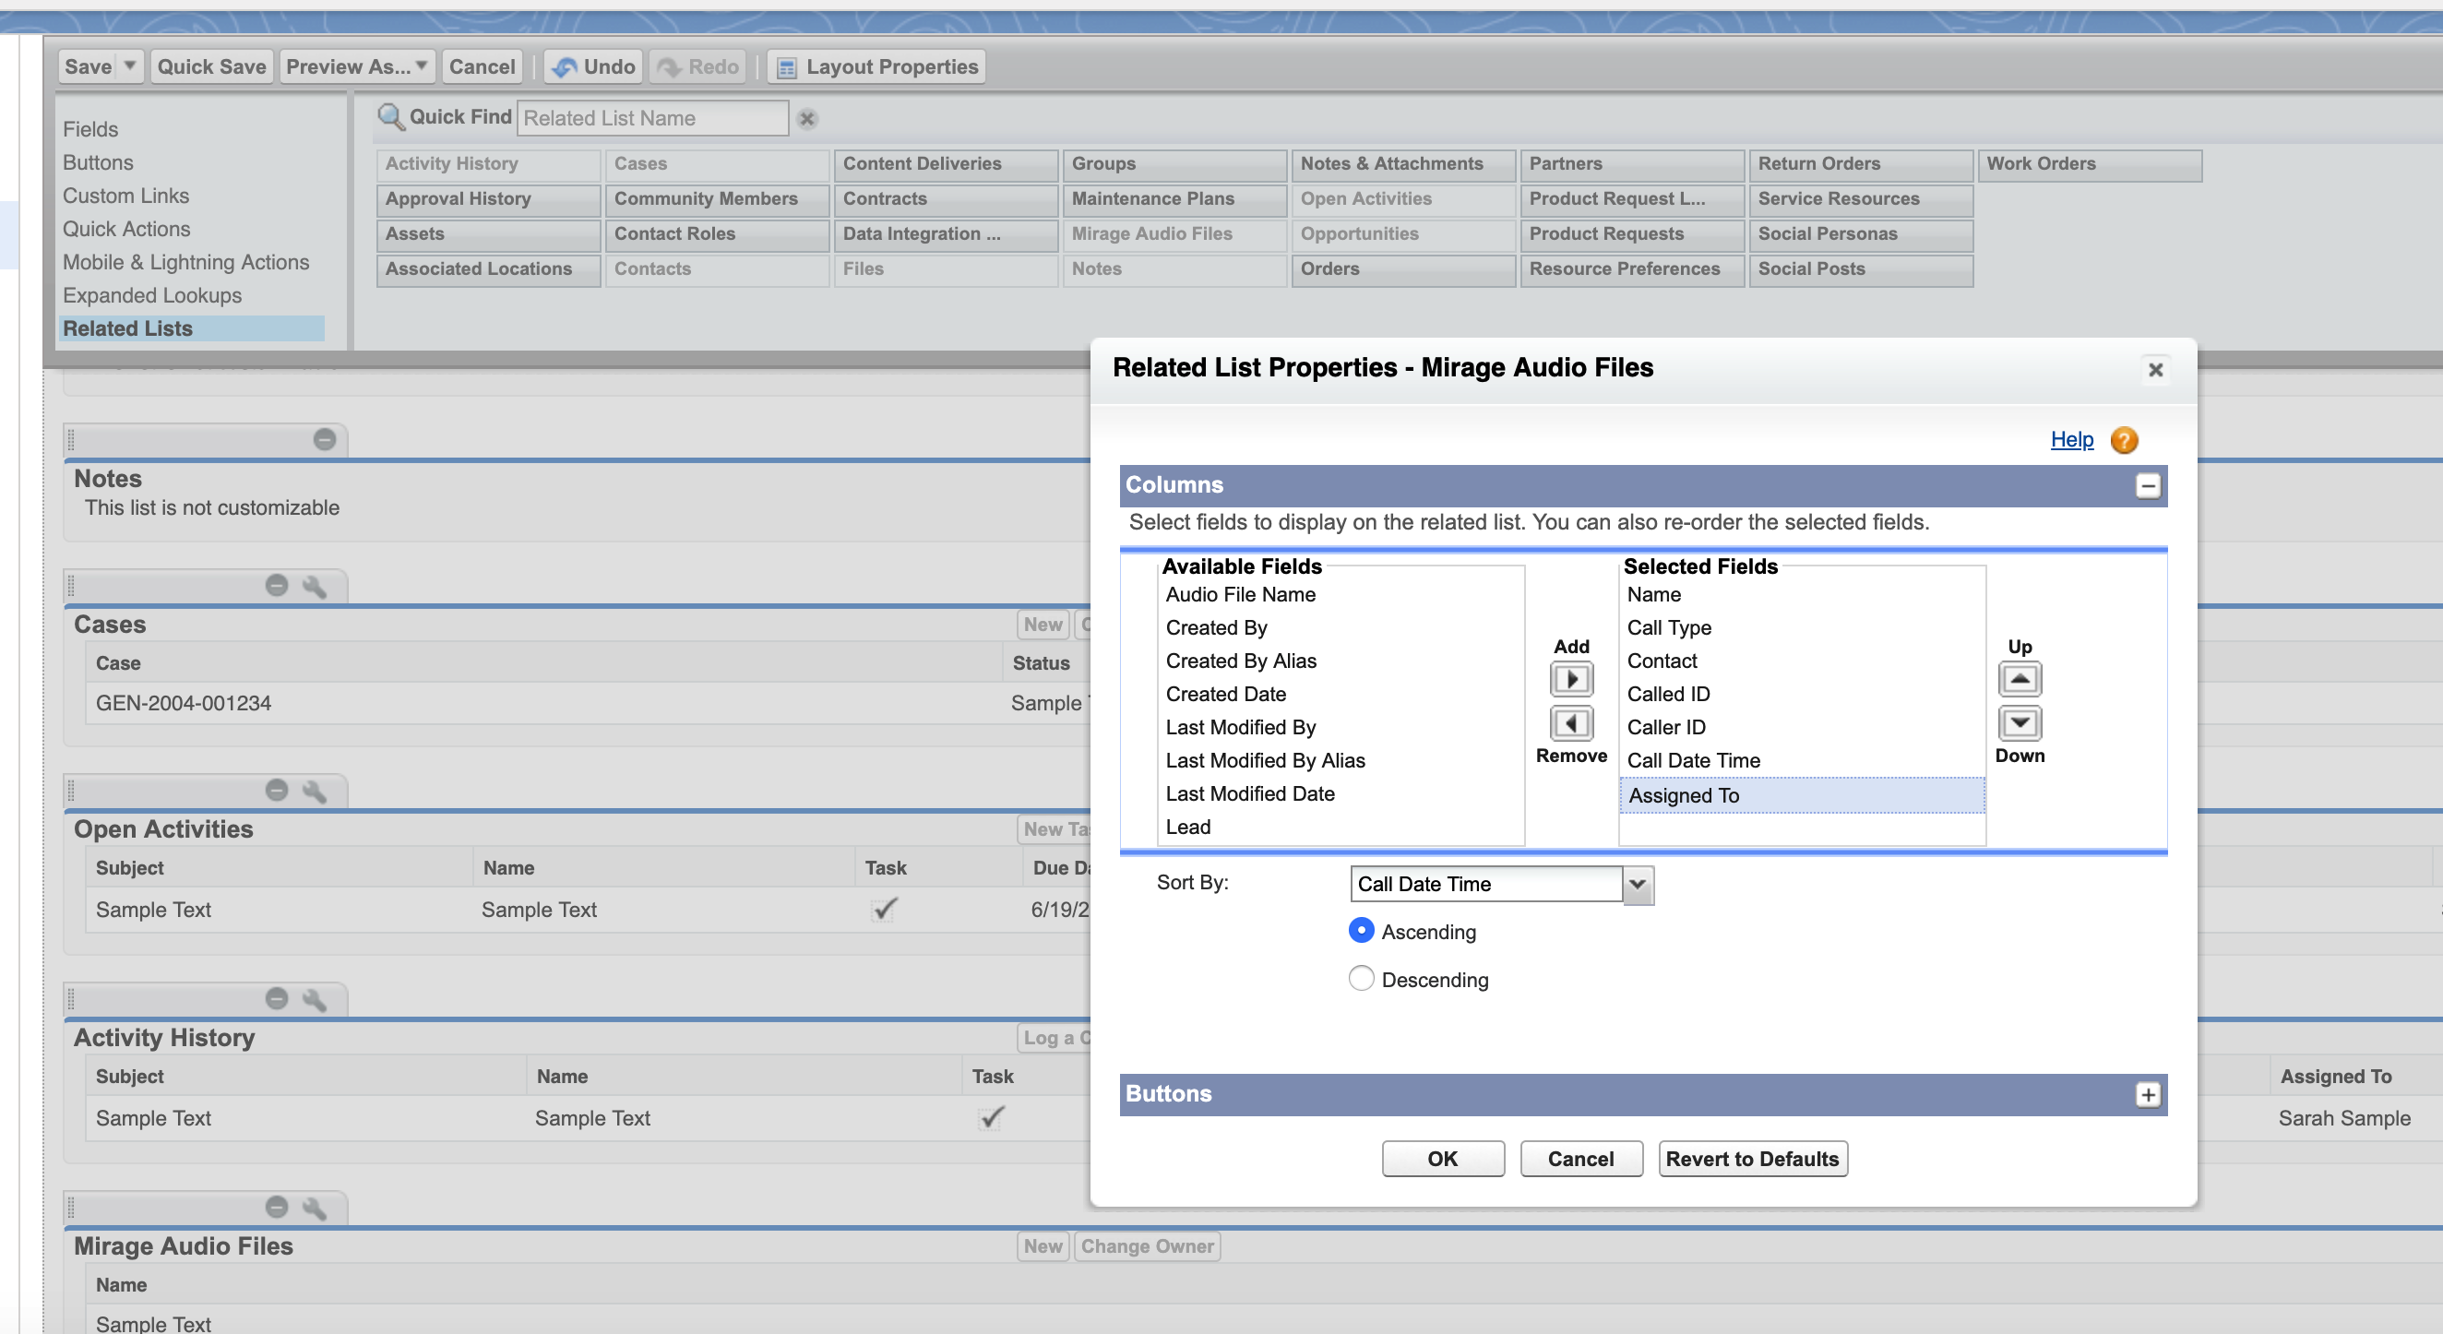Screen dimensions: 2443x1334
Task: Click the Content Deliveries palette item
Action: click(946, 164)
